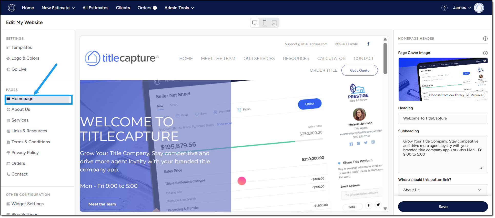
Task: Click the About Us people icon
Action: [x=8, y=110]
